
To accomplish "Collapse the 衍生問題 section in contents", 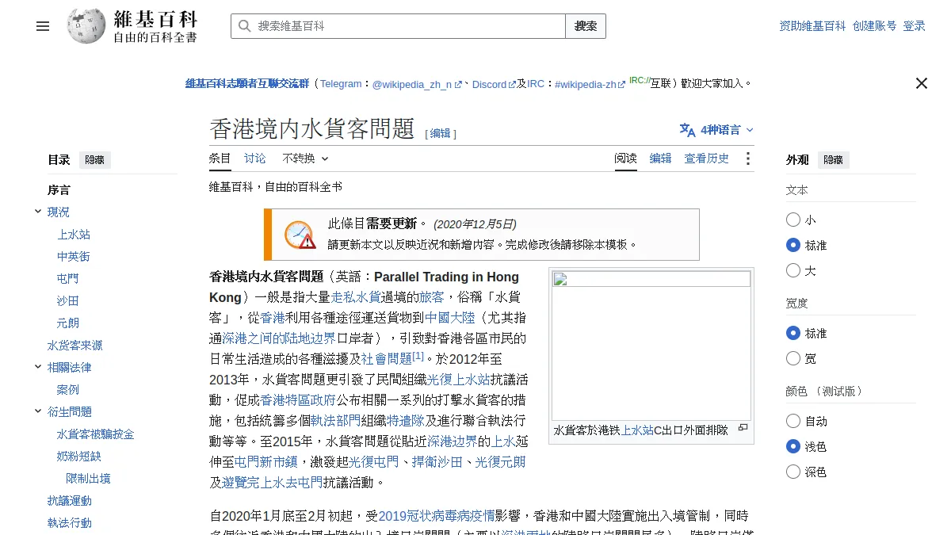I will 38,411.
